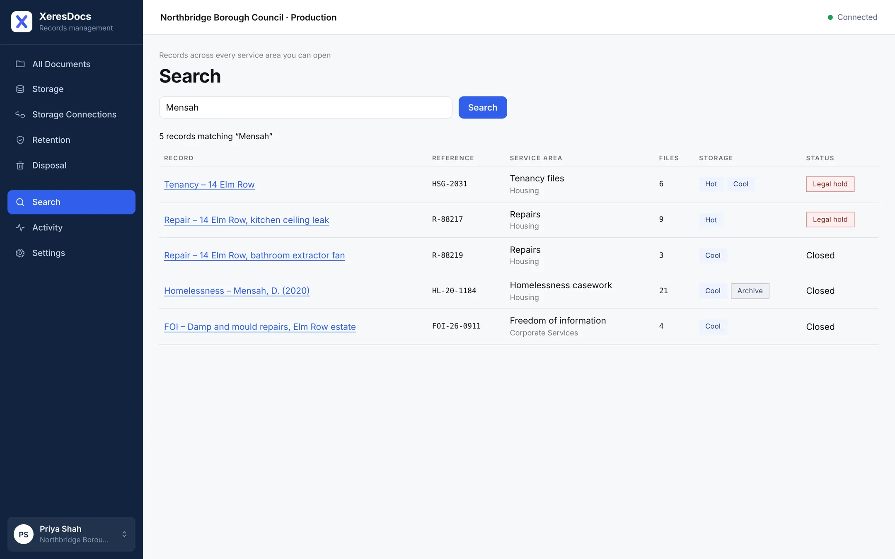Click the All Documents folder icon
Viewport: 895px width, 559px height.
20,64
